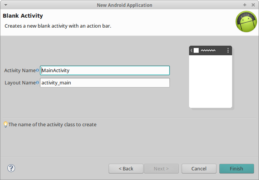Click "The name of the activity class to create" text
259x180 pixels.
(x=52, y=125)
